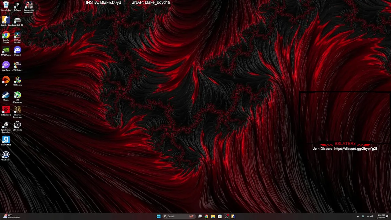Open the Logi Tune shortcut
The width and height of the screenshot is (391, 220).
coord(6,66)
